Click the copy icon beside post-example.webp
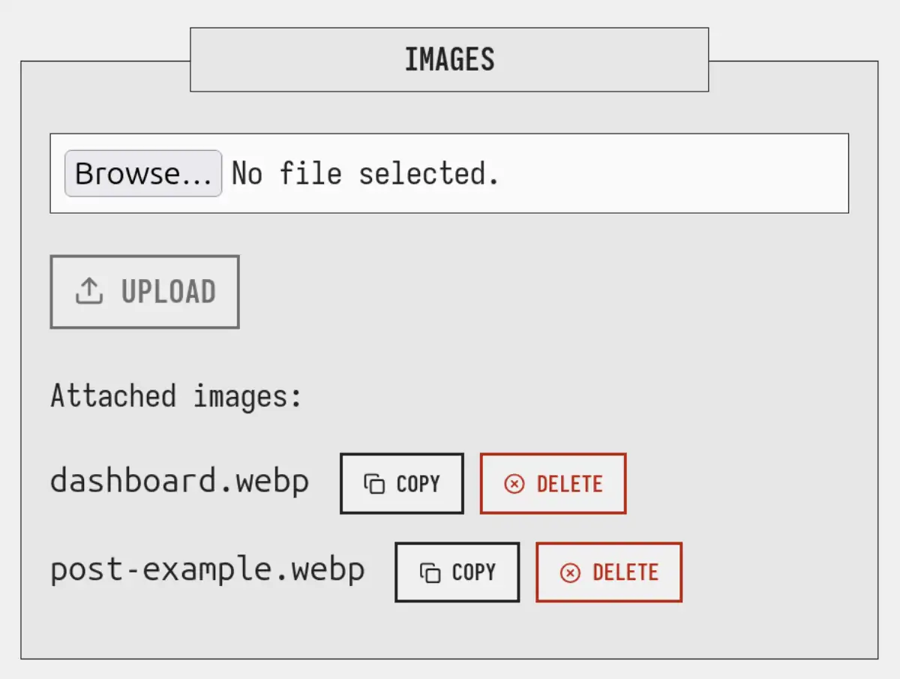The width and height of the screenshot is (900, 679). click(x=430, y=573)
